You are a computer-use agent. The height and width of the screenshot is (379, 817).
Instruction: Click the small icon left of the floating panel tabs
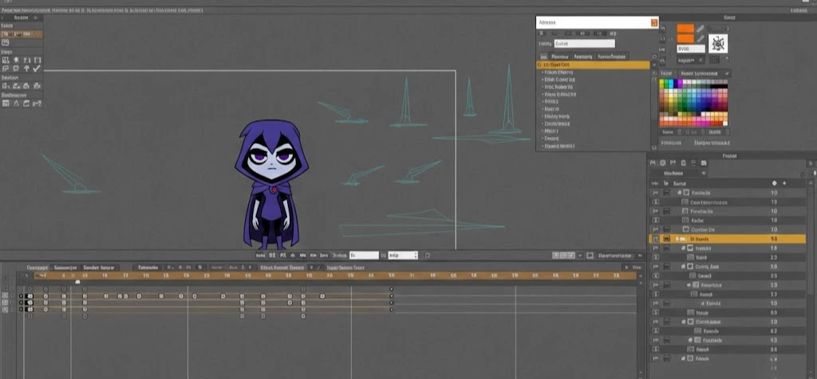pos(543,57)
